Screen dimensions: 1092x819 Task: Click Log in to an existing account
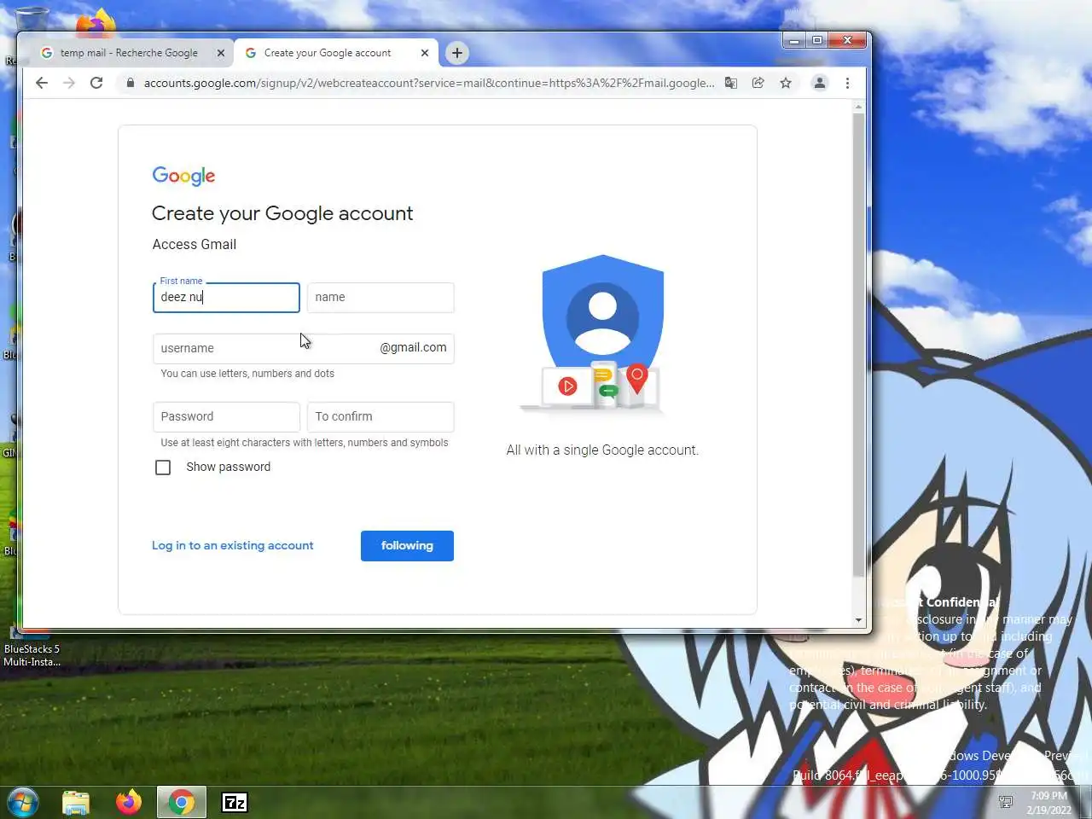[x=233, y=545]
